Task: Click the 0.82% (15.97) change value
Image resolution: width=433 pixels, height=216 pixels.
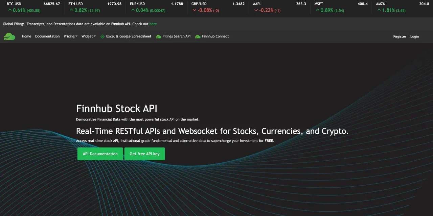Action: (87, 10)
